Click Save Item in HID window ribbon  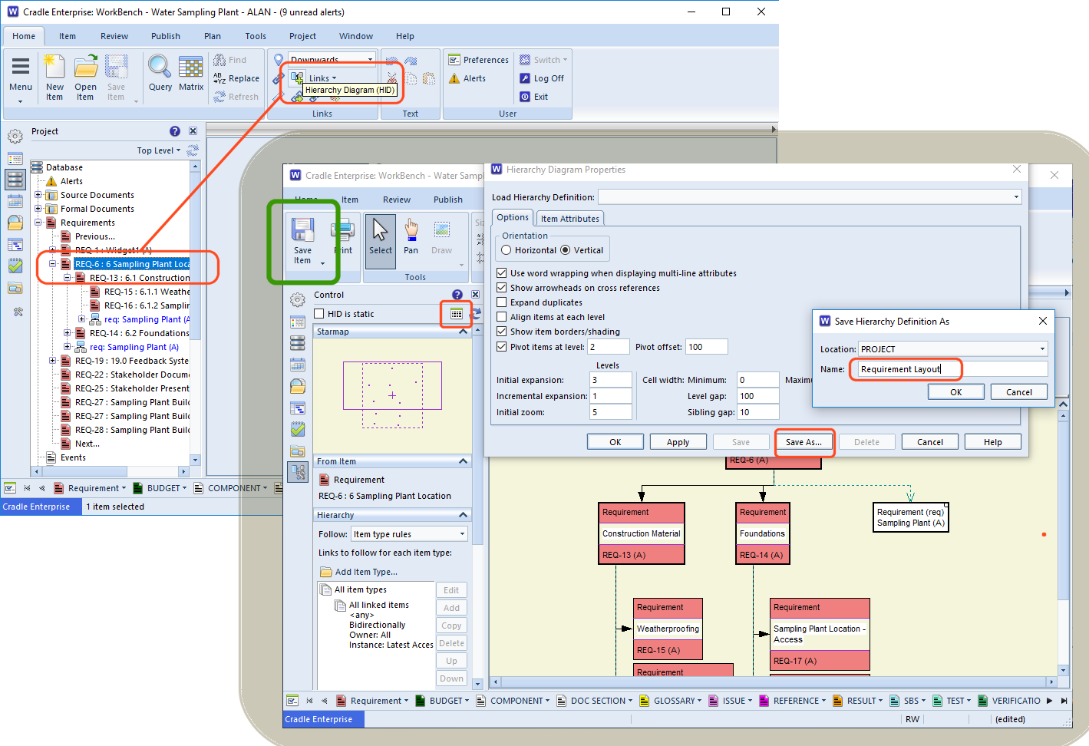click(x=303, y=242)
